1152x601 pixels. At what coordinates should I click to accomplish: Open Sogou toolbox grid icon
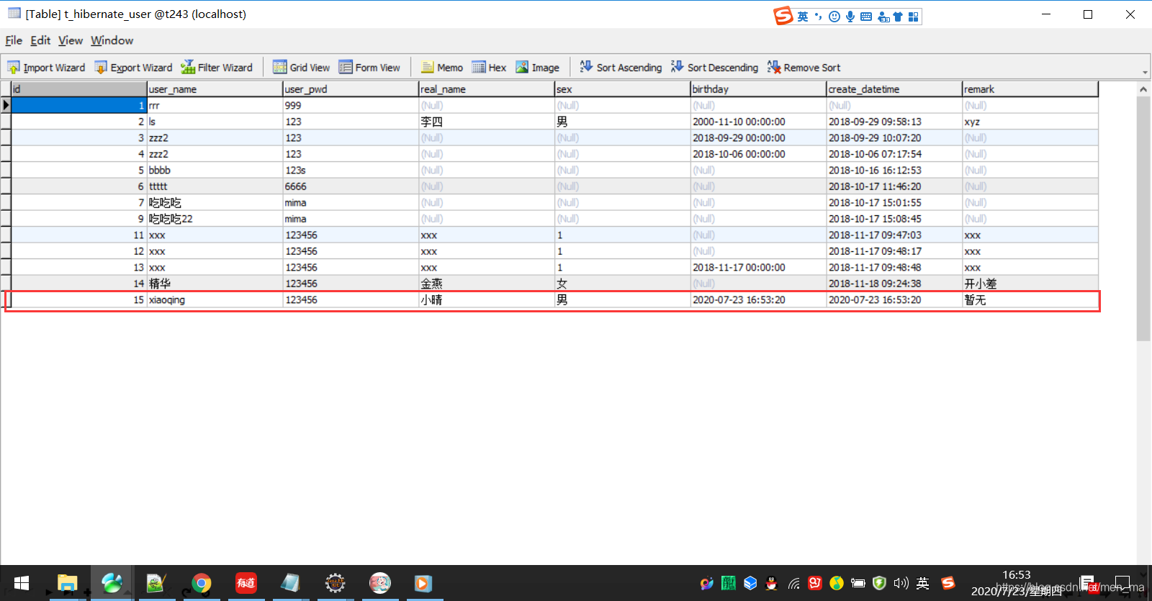pyautogui.click(x=914, y=17)
